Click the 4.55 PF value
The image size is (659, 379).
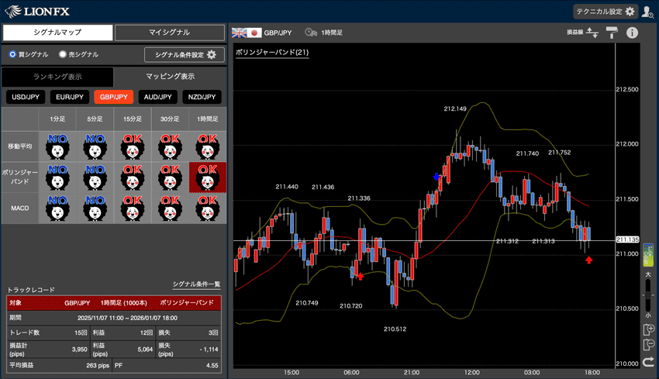click(212, 366)
